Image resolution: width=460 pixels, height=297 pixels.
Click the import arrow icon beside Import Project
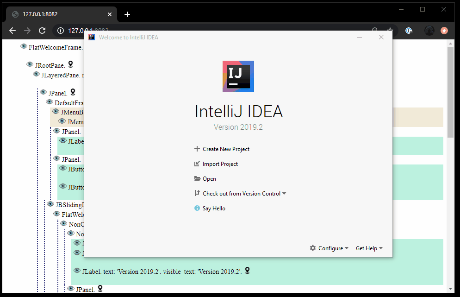coord(197,164)
